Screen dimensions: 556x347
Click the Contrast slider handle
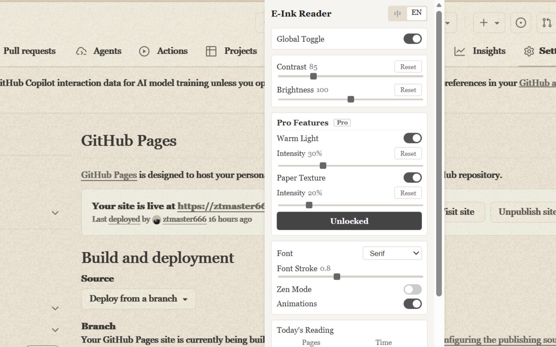[x=313, y=76]
